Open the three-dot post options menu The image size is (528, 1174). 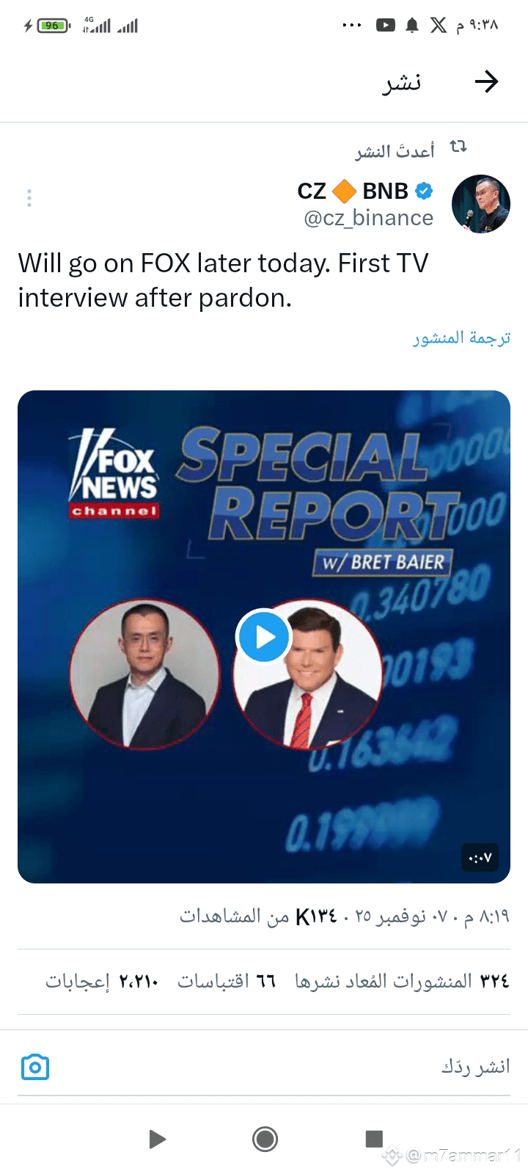[29, 198]
